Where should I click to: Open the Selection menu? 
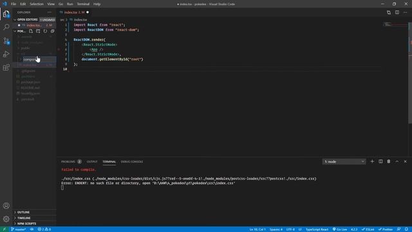pyautogui.click(x=37, y=4)
